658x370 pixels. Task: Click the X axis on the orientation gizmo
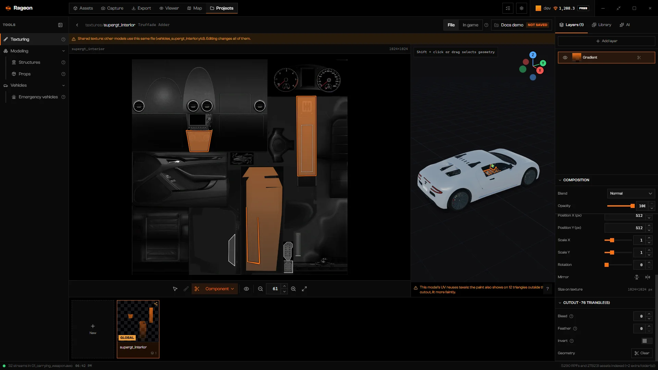[540, 70]
